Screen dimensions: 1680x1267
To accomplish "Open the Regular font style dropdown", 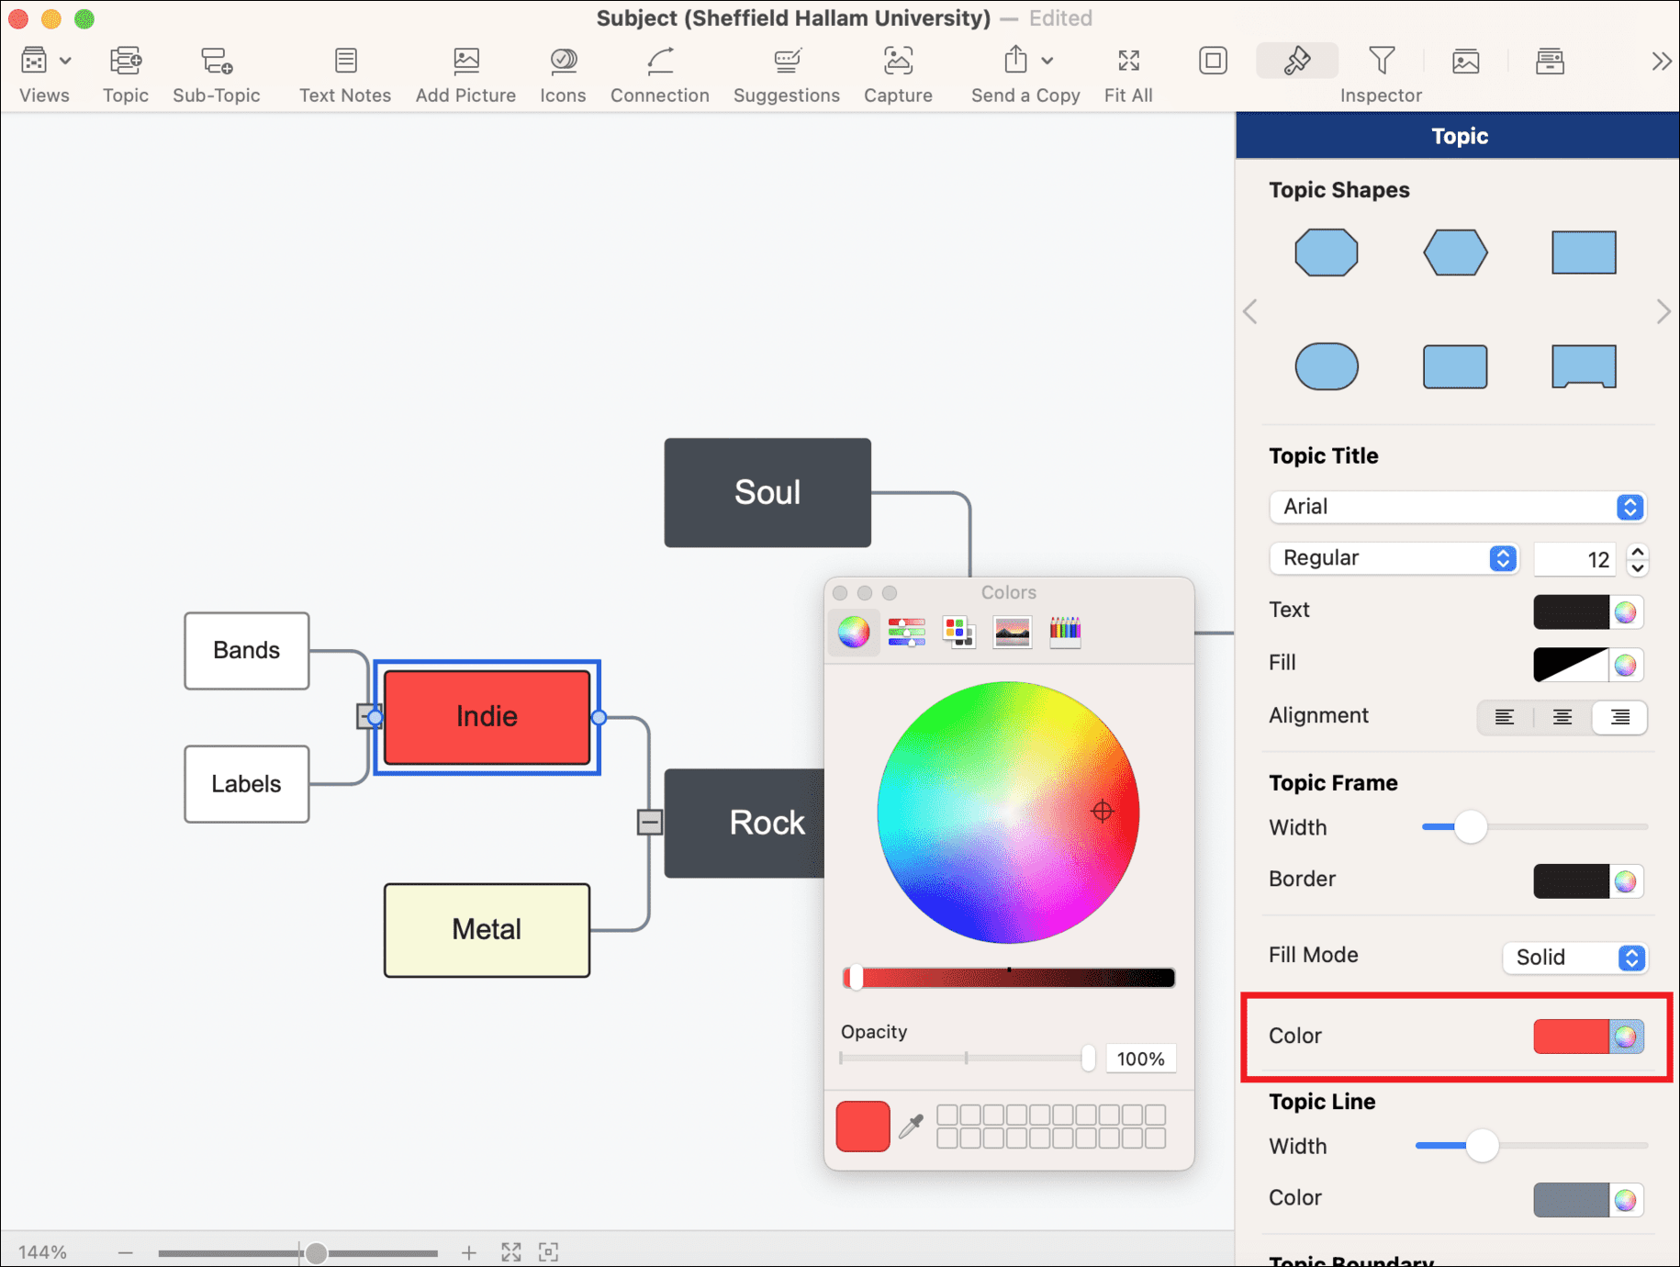I will pyautogui.click(x=1393, y=558).
